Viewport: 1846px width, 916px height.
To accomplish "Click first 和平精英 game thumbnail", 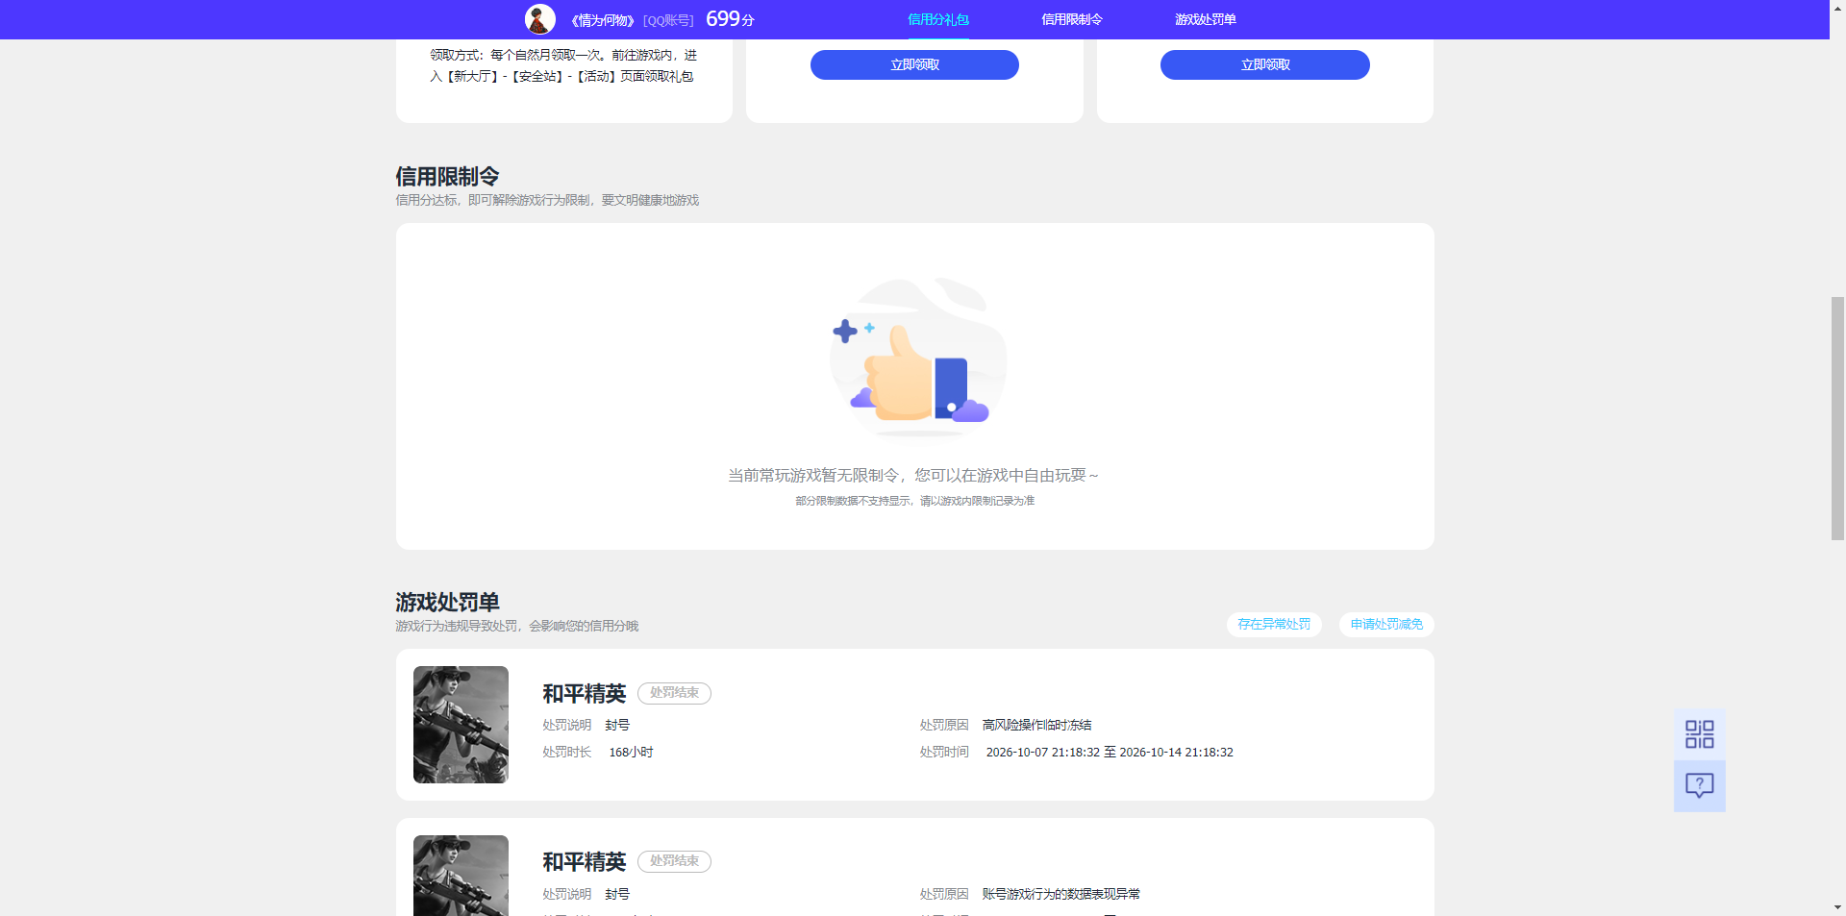I will coord(461,725).
